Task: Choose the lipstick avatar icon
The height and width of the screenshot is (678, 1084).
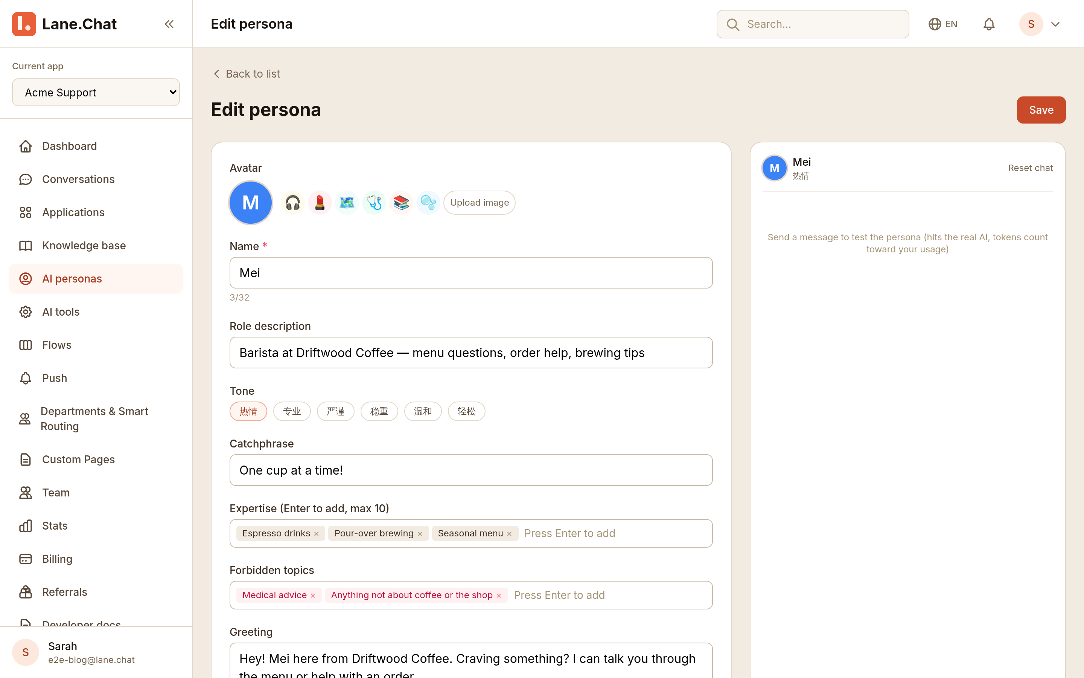Action: pyautogui.click(x=320, y=203)
